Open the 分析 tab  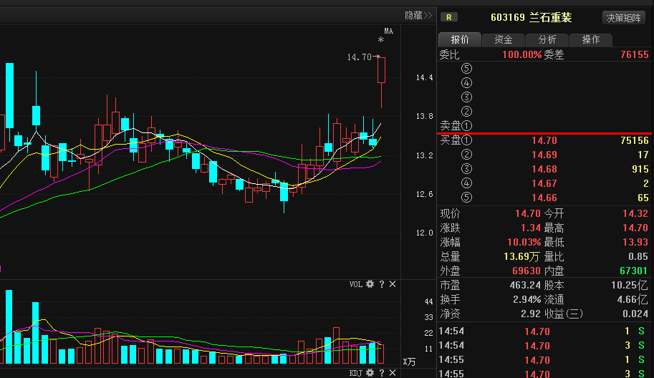click(x=547, y=40)
